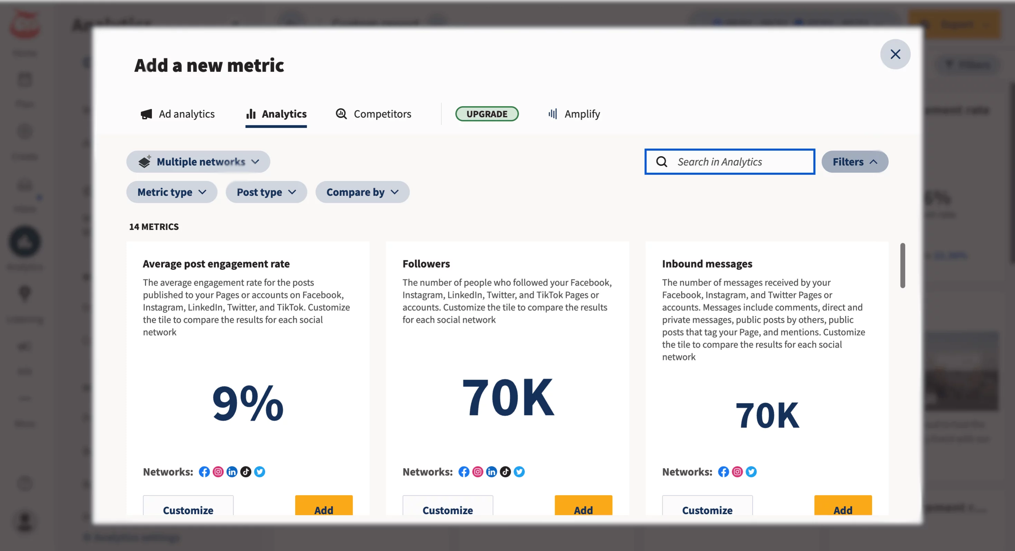Customize the Average post engagement rate tile

[x=188, y=510]
